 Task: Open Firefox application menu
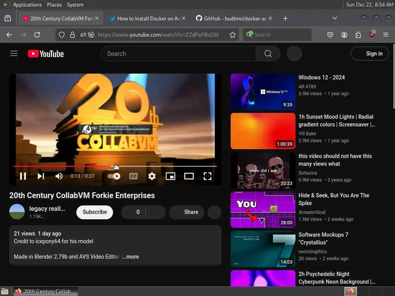tap(386, 35)
